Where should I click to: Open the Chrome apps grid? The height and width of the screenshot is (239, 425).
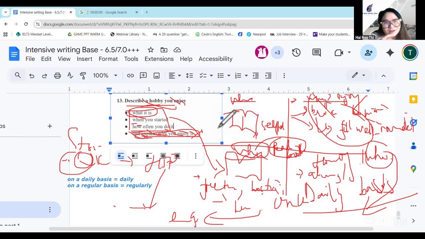click(x=5, y=34)
